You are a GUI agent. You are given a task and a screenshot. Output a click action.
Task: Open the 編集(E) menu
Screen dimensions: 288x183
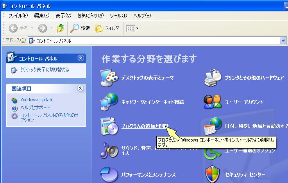coord(42,16)
